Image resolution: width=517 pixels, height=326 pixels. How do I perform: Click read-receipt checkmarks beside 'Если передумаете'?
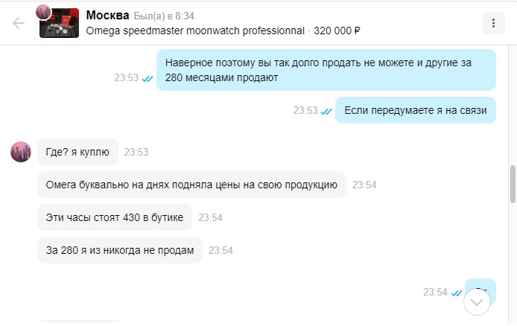coord(326,112)
